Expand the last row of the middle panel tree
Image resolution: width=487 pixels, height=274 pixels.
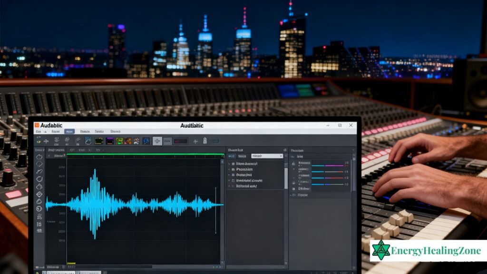click(x=229, y=186)
